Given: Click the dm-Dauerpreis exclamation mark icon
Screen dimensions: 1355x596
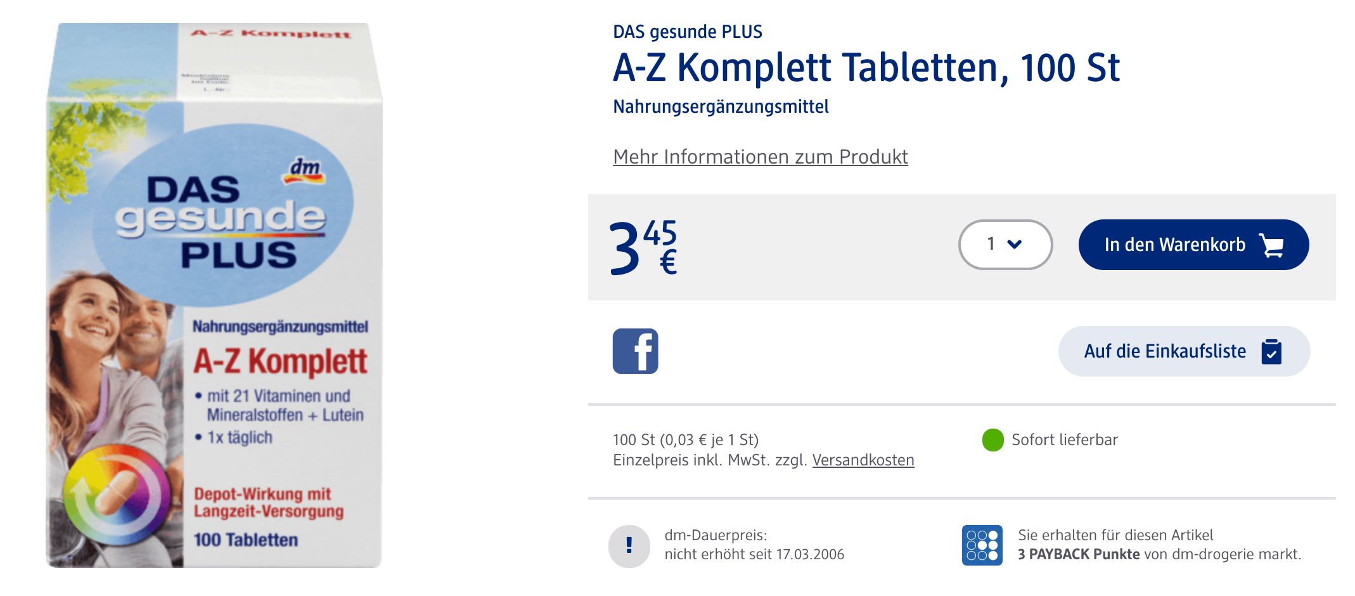Looking at the screenshot, I should point(629,545).
